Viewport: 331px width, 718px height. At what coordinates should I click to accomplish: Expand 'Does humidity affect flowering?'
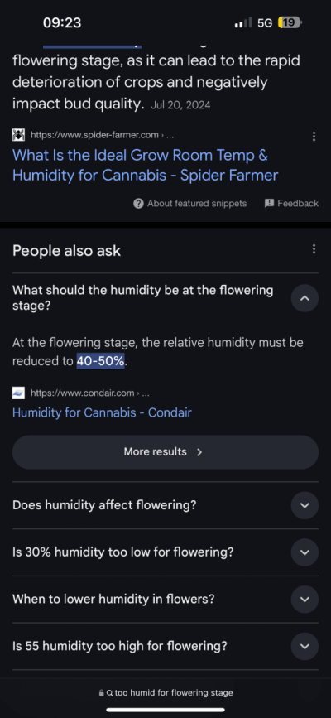point(305,505)
